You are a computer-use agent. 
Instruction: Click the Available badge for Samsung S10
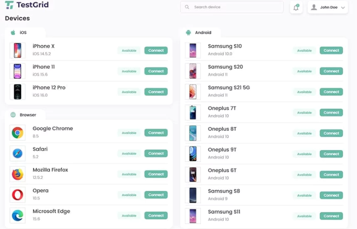pos(305,51)
